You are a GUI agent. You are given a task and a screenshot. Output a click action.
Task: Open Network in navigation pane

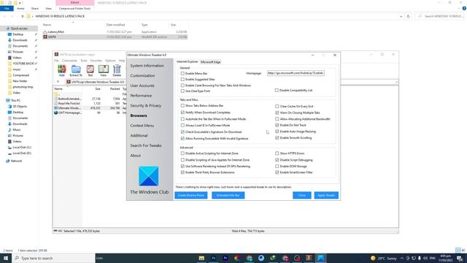coord(16,161)
